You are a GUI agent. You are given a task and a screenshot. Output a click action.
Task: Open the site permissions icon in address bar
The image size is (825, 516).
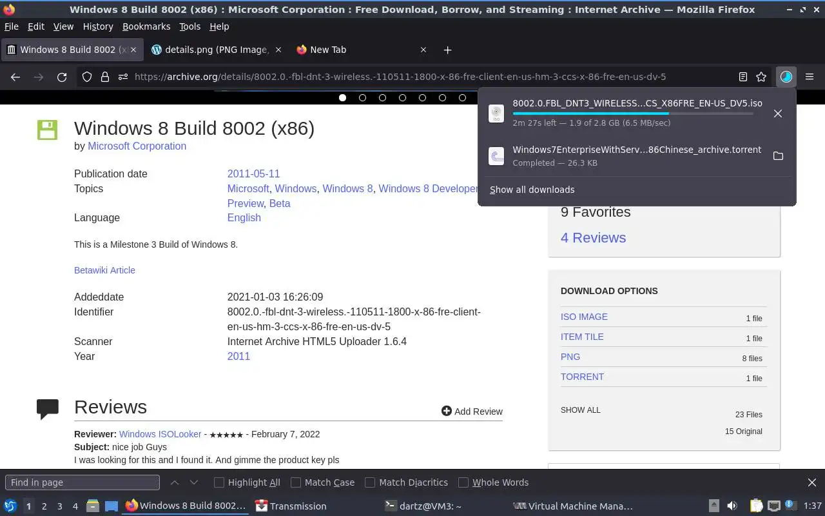click(x=122, y=77)
